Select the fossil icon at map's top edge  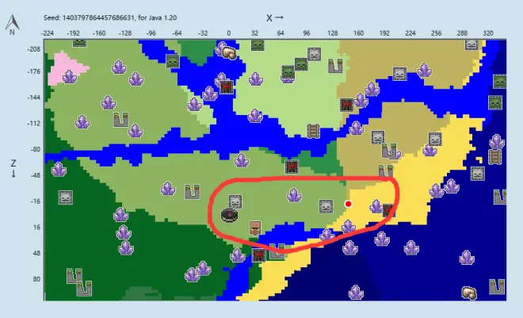[230, 53]
